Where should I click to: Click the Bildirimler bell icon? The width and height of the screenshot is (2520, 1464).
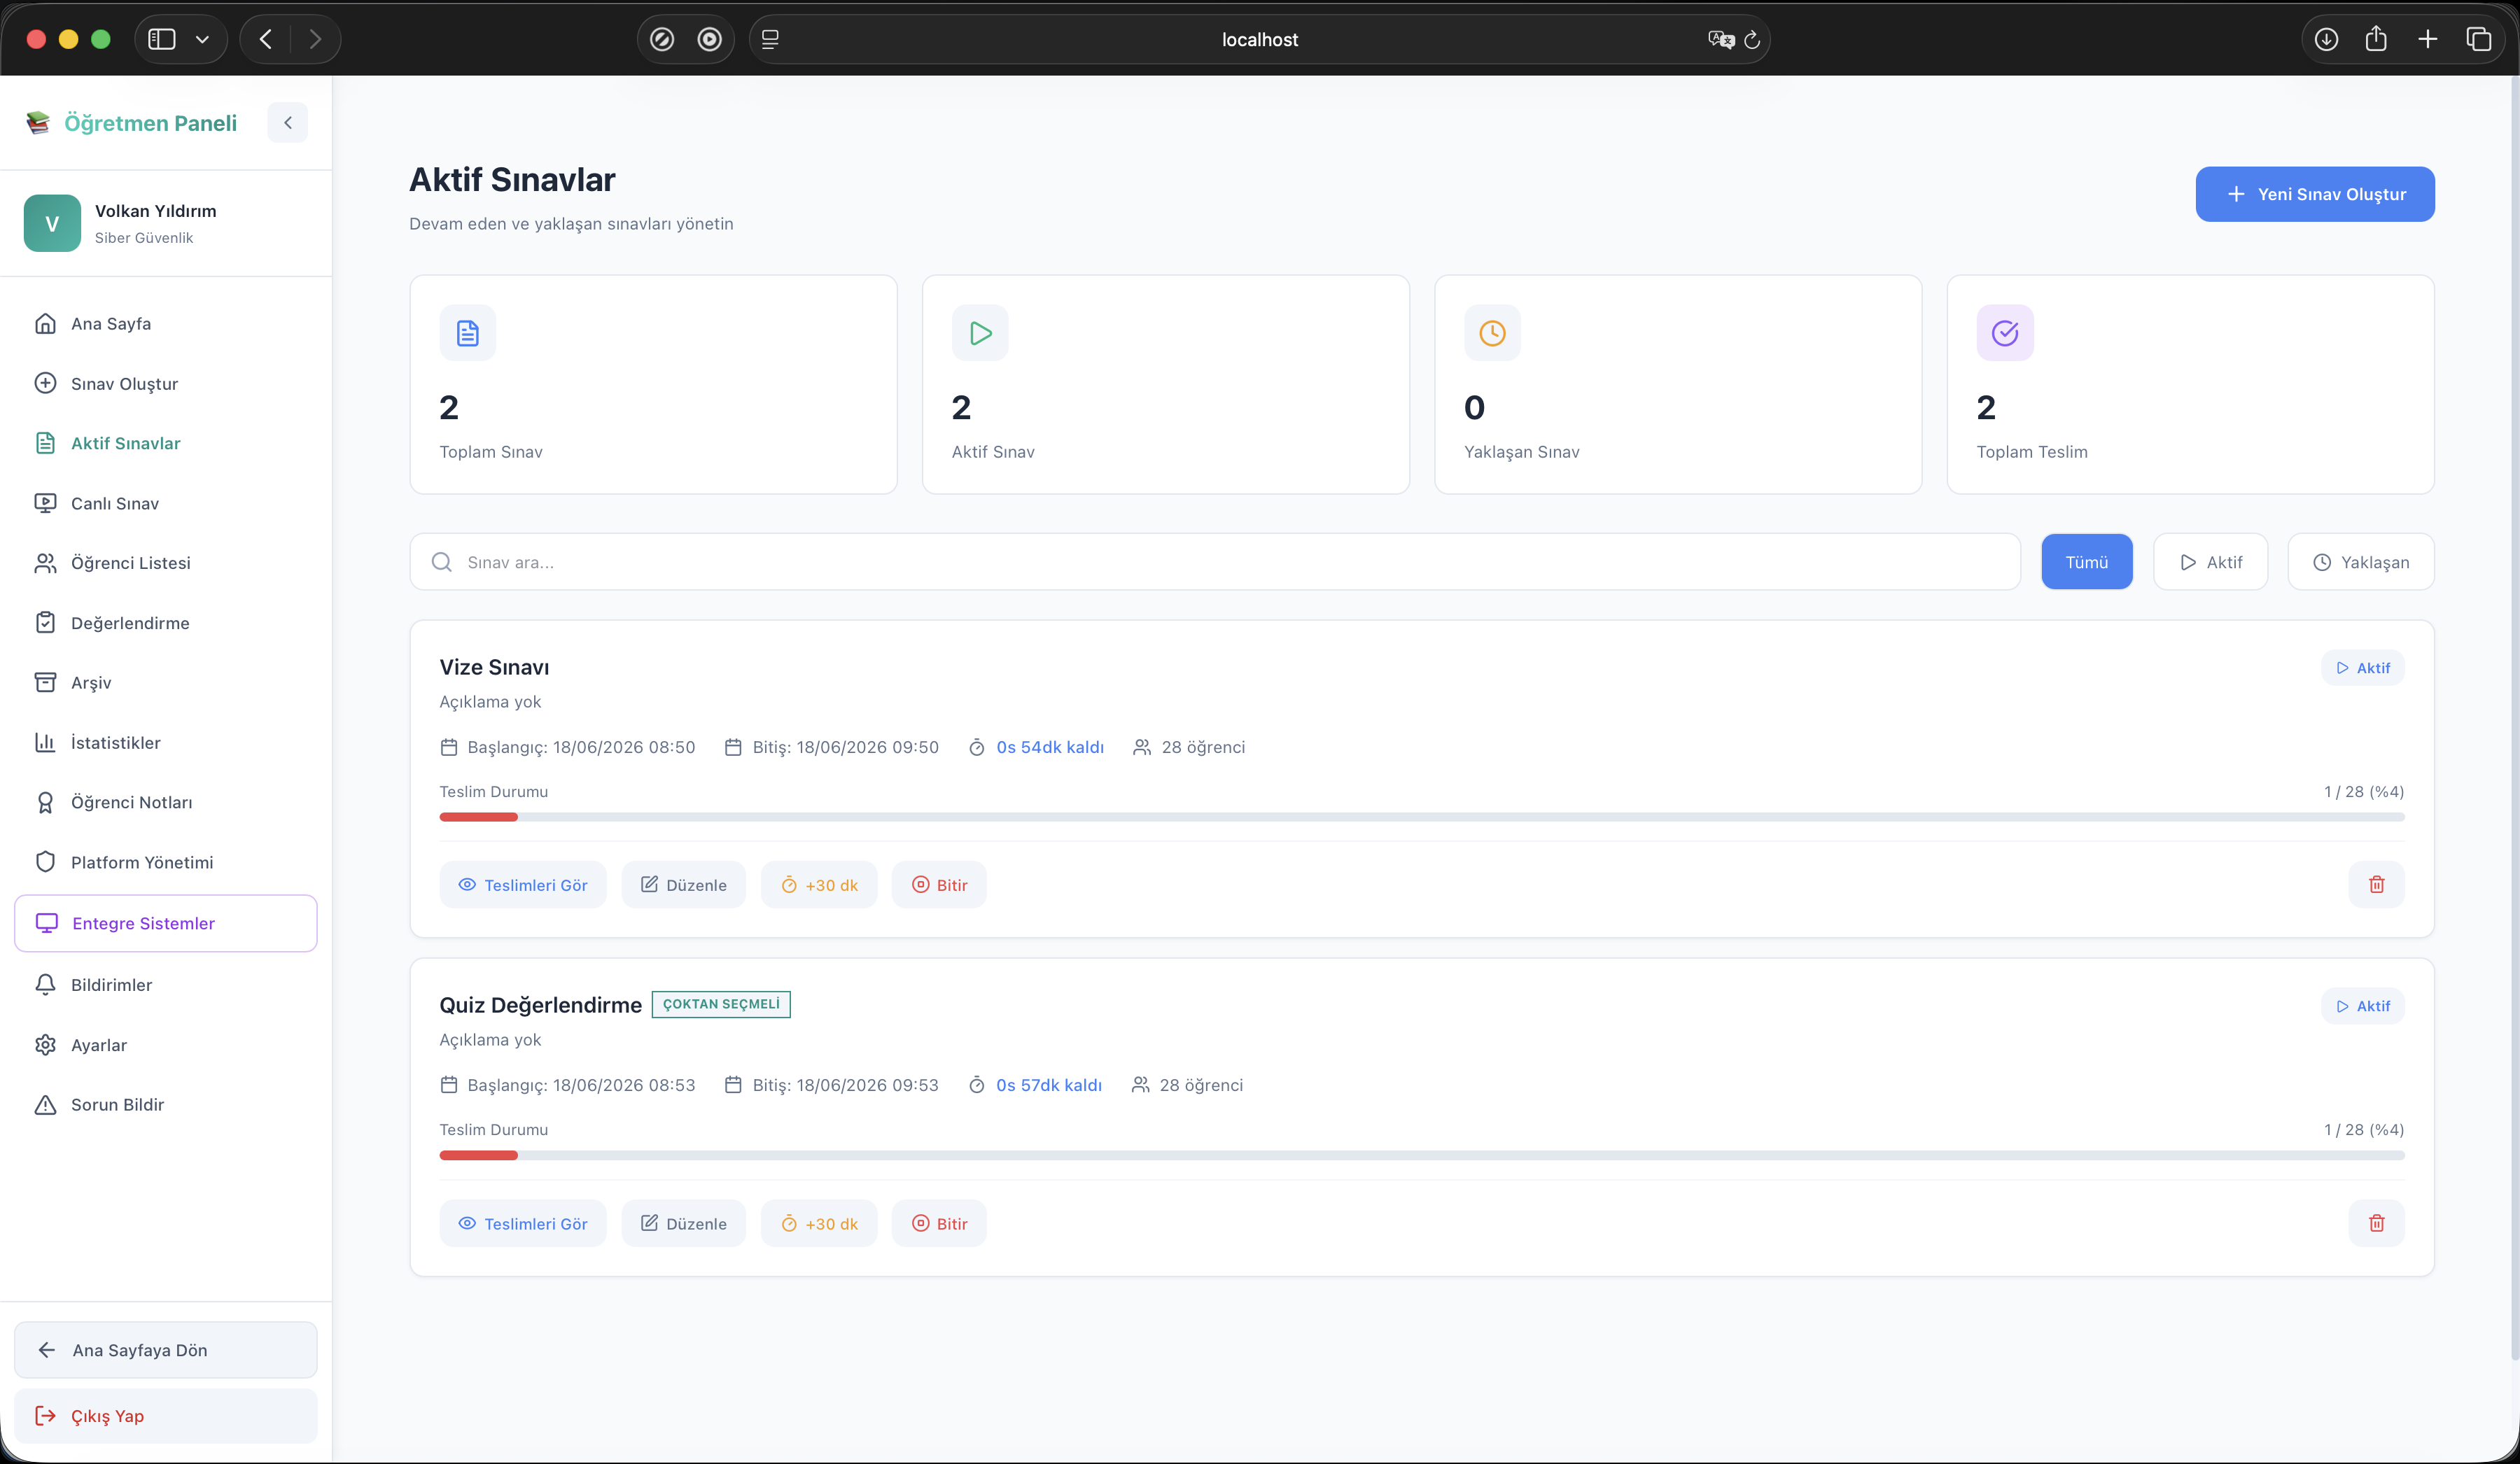45,985
